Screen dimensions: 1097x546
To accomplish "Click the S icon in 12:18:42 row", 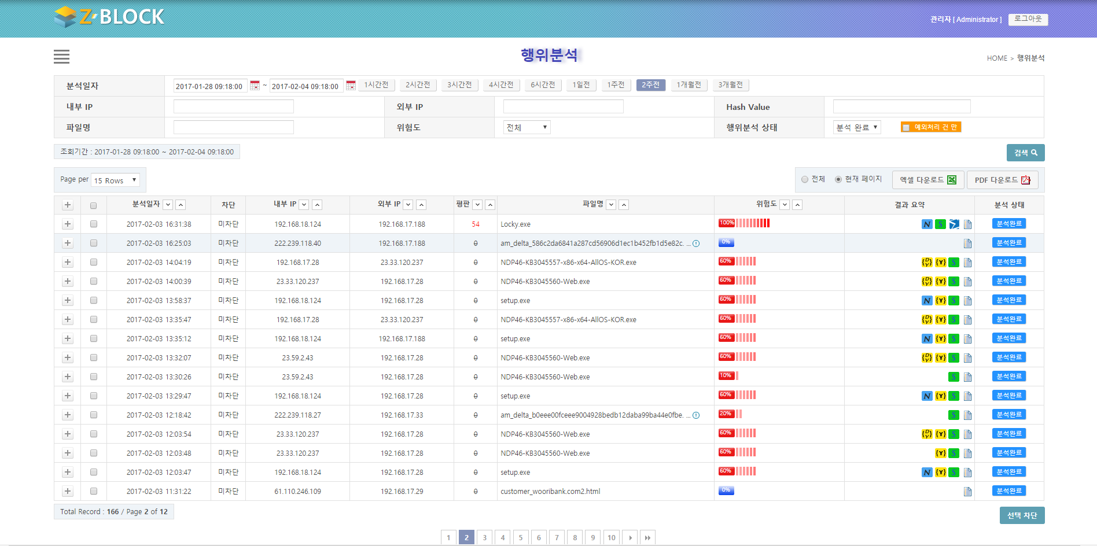I will (954, 415).
